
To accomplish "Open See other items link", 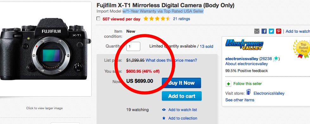I will point(240,100).
